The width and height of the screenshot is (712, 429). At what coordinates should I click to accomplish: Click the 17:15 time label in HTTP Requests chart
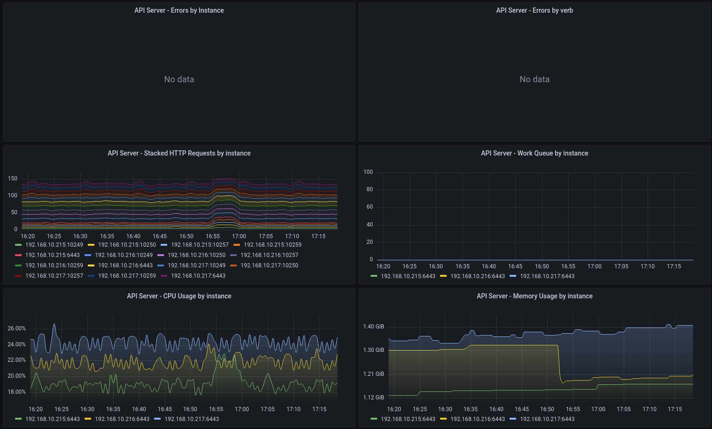click(x=318, y=236)
